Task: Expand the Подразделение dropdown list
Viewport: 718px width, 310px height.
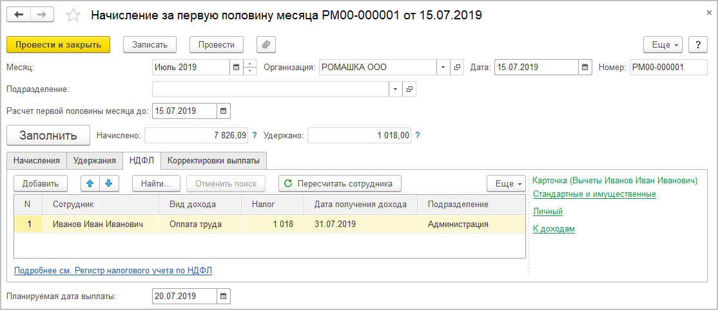Action: point(394,89)
